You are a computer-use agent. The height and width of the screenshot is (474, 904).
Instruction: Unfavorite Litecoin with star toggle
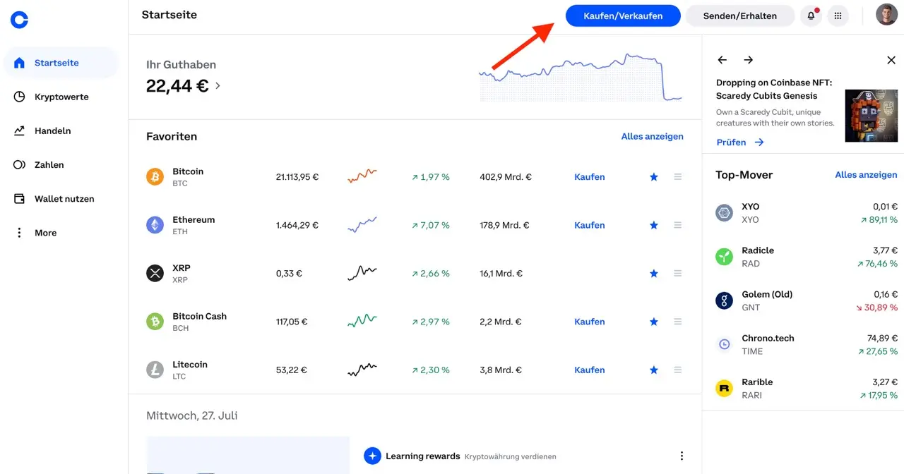654,370
